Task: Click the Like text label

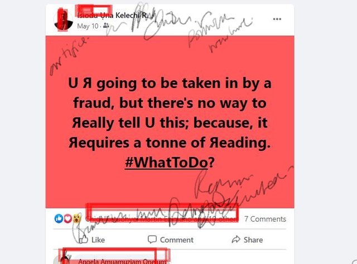Action: click(x=98, y=239)
